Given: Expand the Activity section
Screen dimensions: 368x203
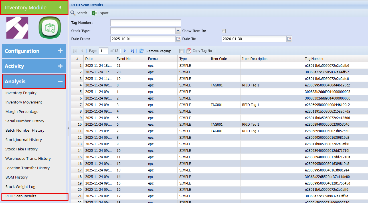Looking at the screenshot, I should coord(60,66).
